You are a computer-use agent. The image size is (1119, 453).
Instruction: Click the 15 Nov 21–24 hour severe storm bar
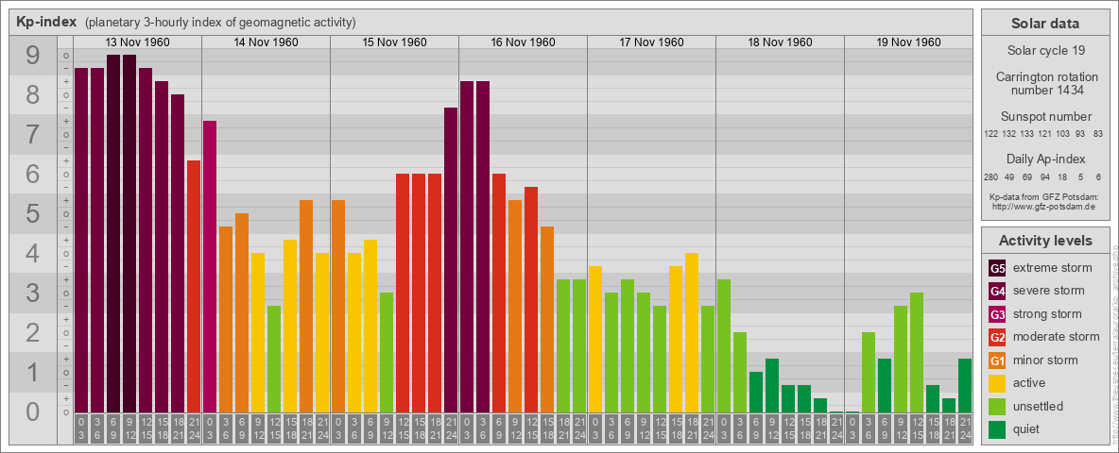tap(450, 260)
